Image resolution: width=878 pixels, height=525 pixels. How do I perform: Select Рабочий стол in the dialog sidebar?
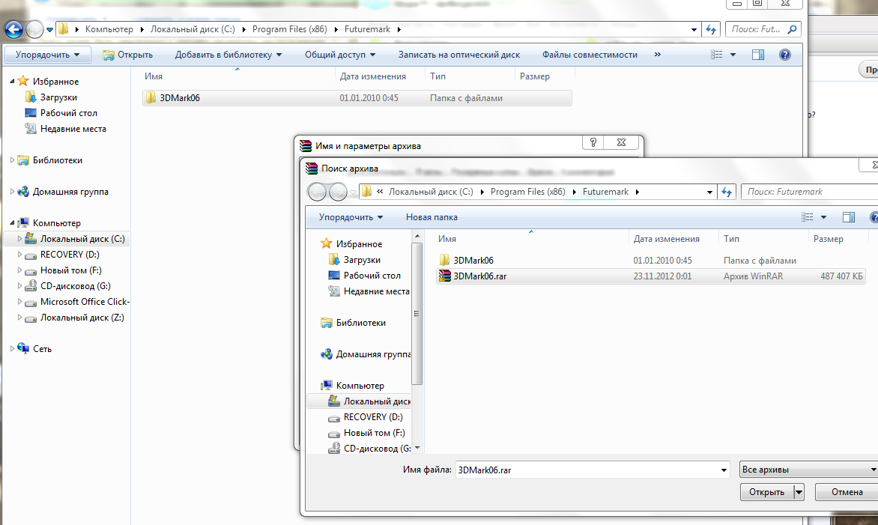(372, 276)
